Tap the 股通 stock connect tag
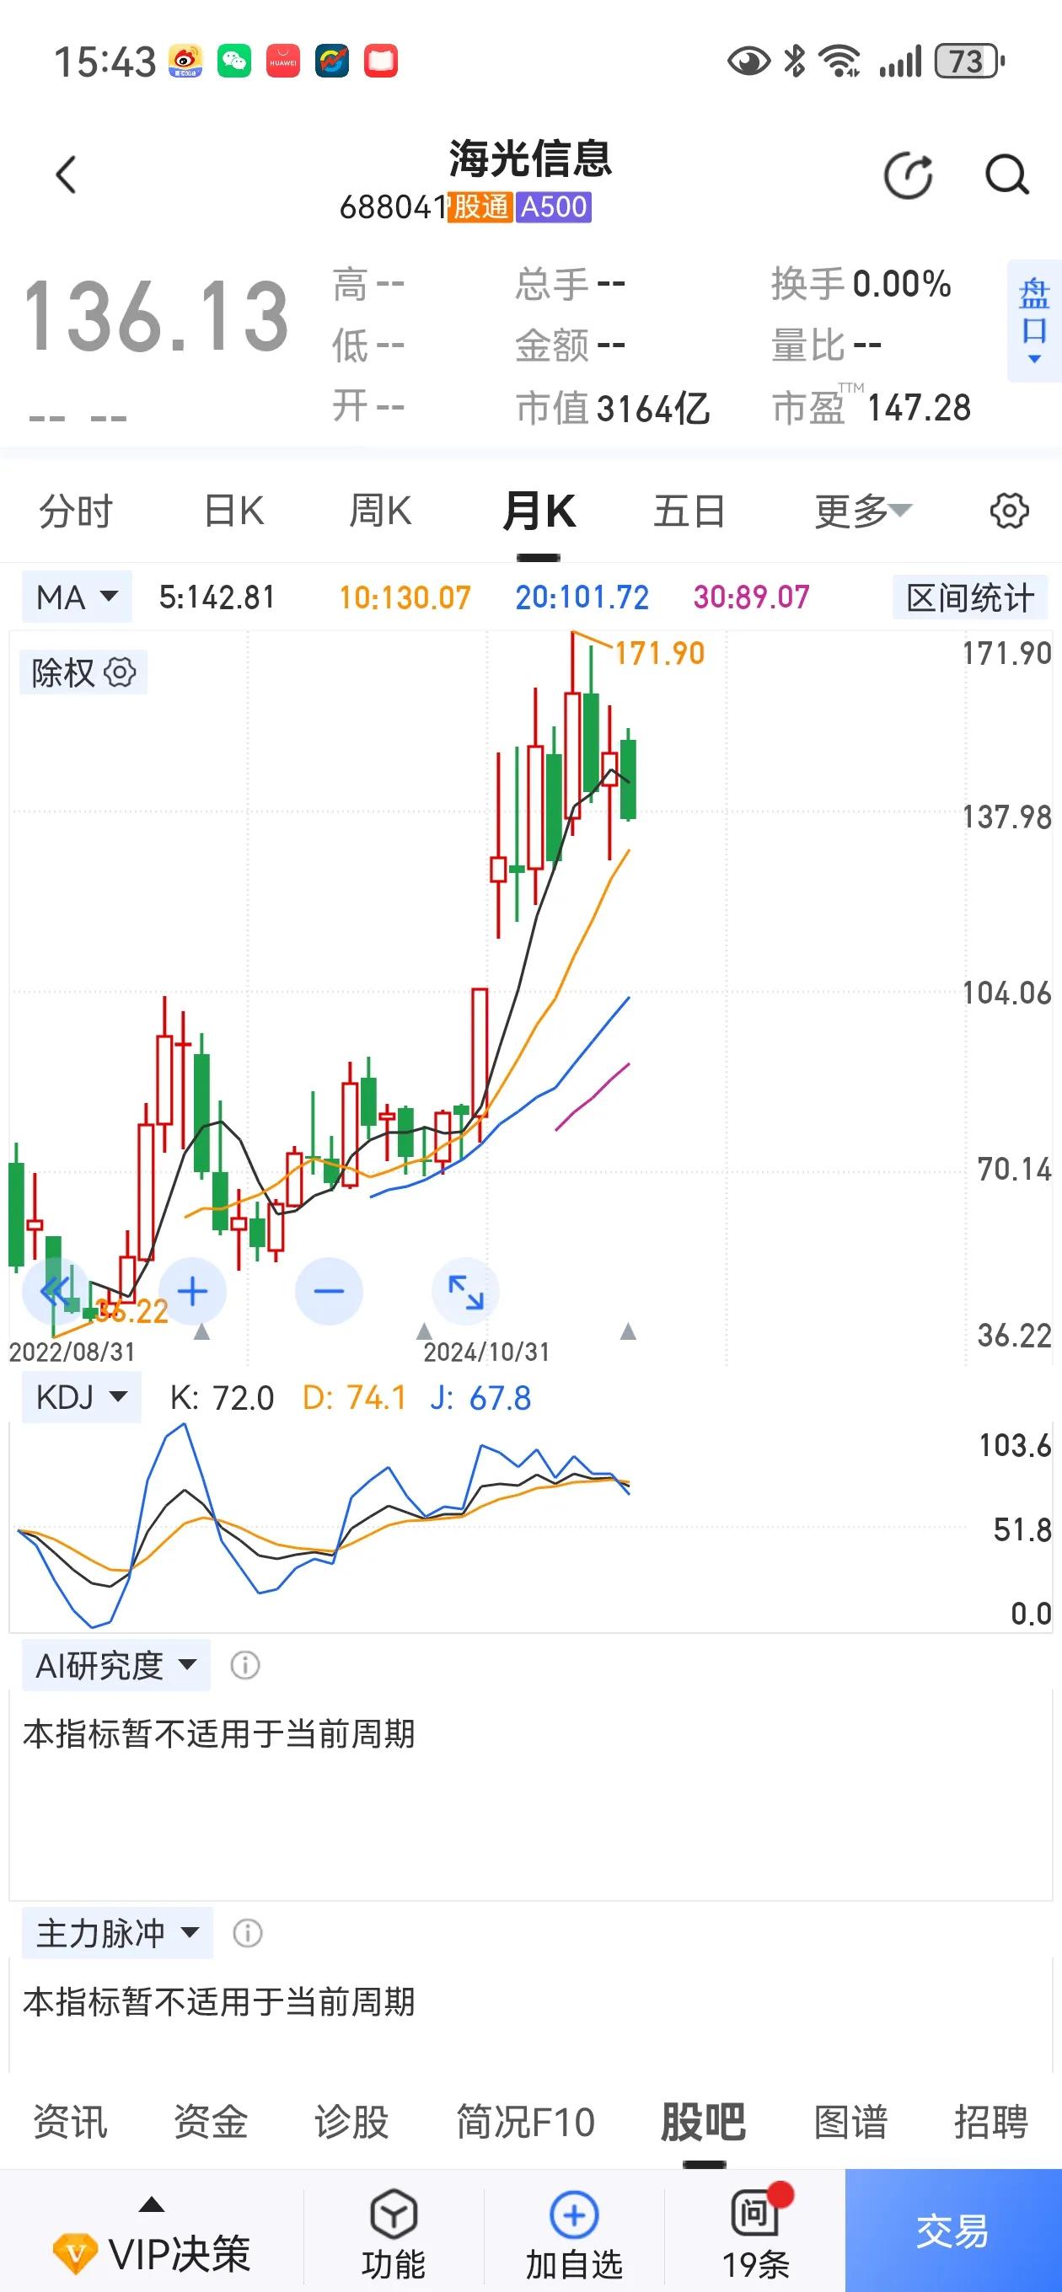 coord(479,206)
